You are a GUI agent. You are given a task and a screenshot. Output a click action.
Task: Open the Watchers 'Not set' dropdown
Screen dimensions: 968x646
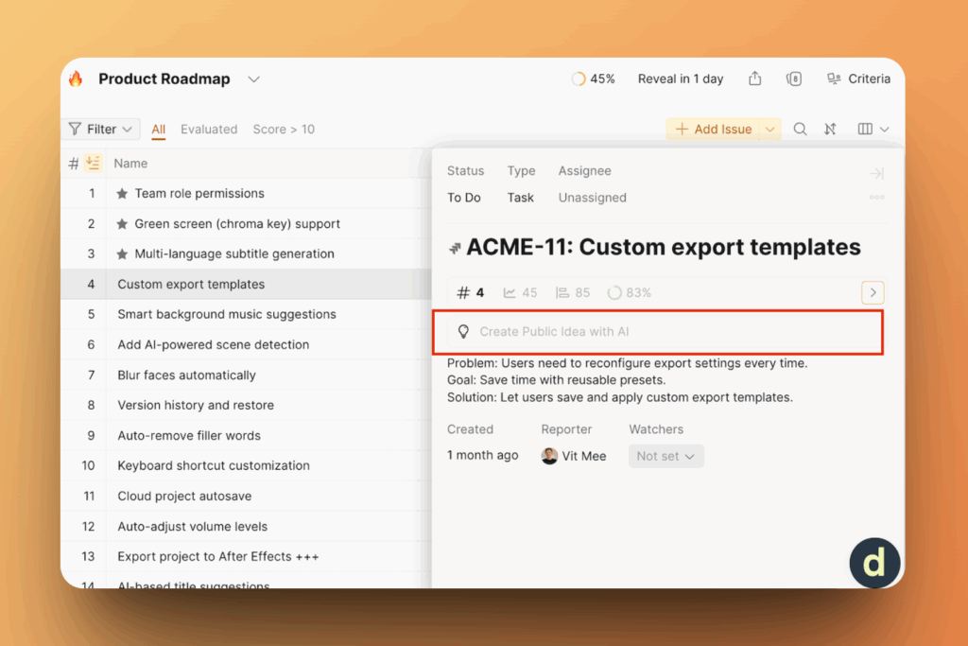pos(665,456)
